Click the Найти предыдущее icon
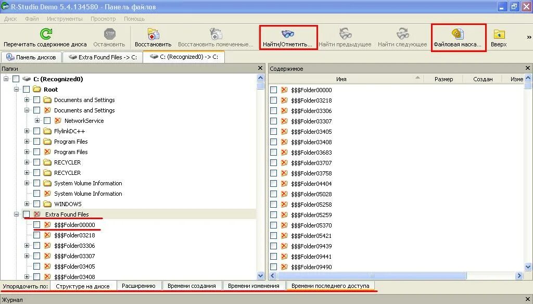Viewport: 533px width, 304px height. pos(345,34)
